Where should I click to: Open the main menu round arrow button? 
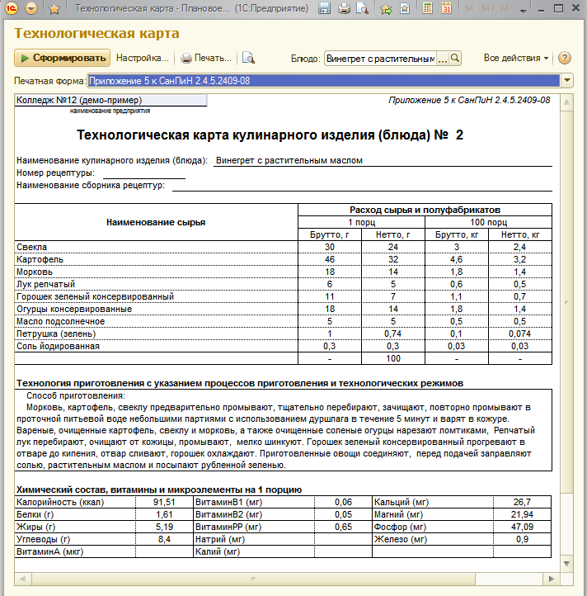(31, 8)
